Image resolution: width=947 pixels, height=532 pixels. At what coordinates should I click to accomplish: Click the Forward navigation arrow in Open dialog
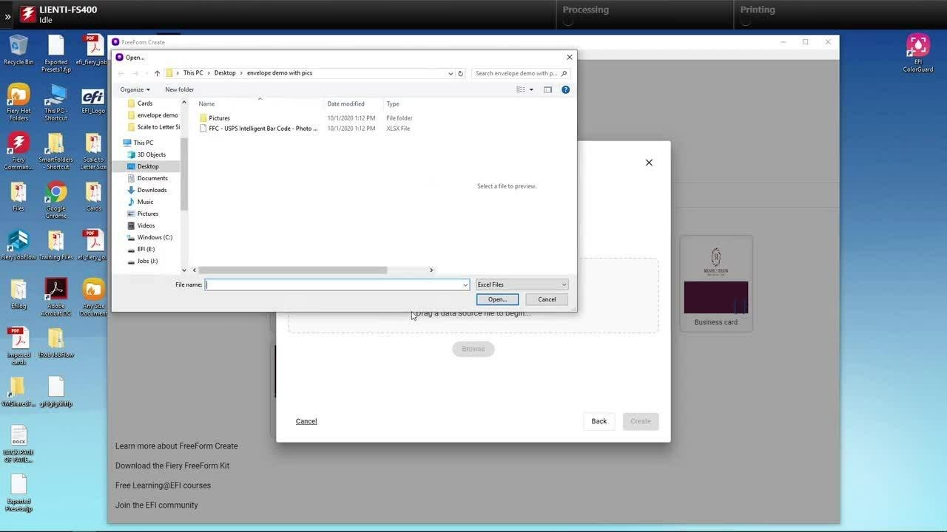(135, 73)
